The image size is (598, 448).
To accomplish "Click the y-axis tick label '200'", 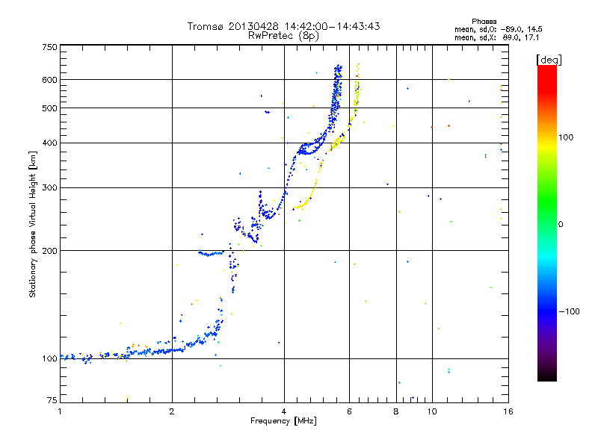I will tap(49, 251).
